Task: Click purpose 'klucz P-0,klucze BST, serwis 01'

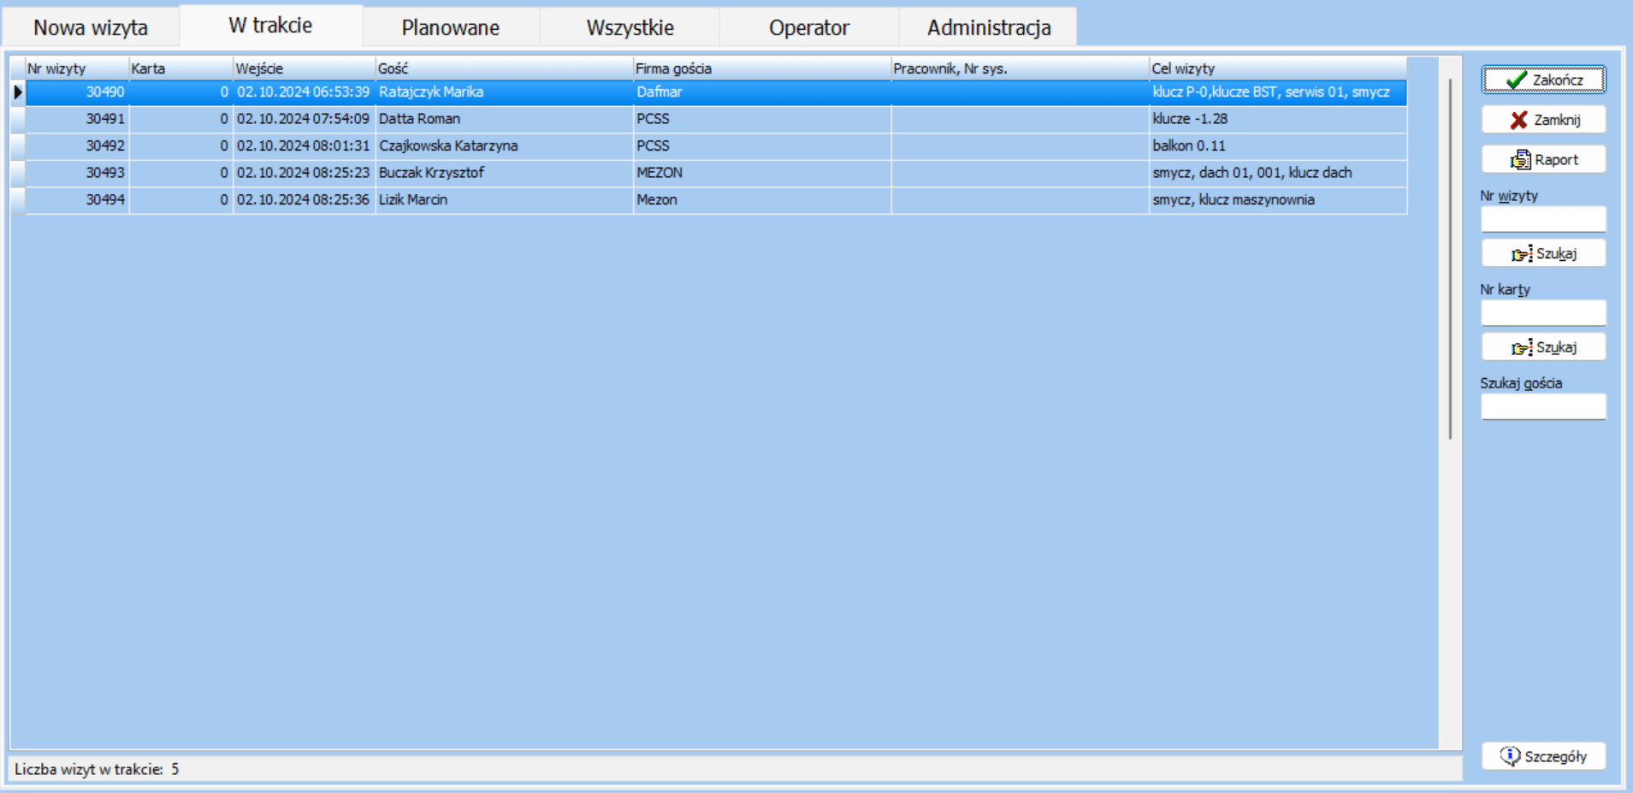Action: [1270, 92]
